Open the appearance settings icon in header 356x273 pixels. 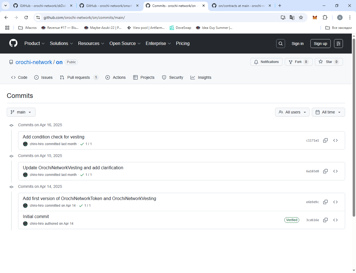(338, 44)
